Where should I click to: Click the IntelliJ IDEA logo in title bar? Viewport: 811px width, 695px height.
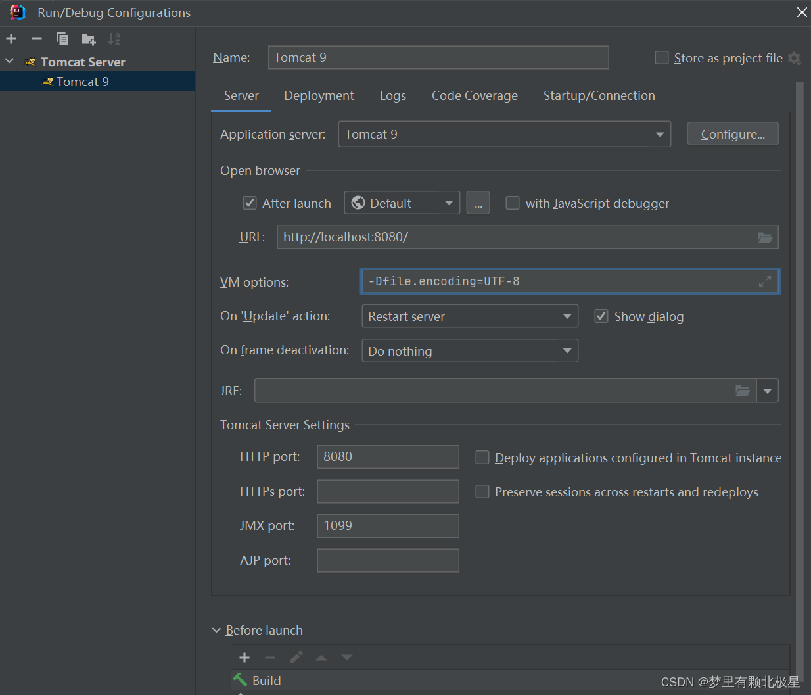point(18,12)
